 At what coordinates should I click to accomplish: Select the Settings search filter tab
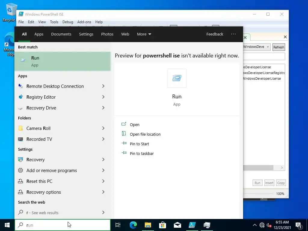click(x=86, y=34)
